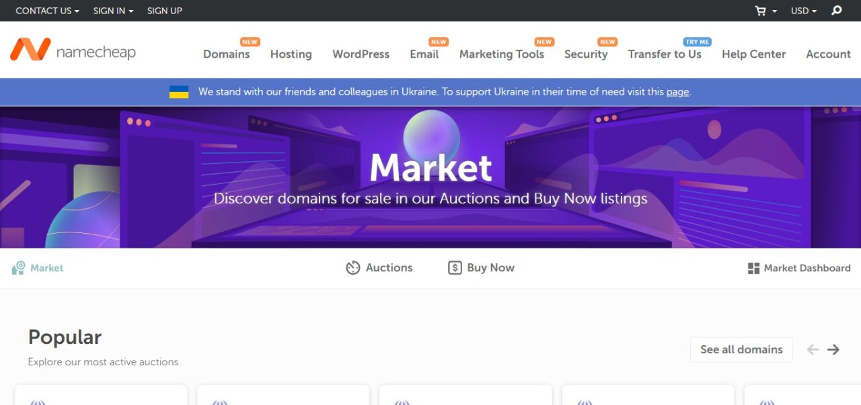Click the Buy Now dollar icon

pyautogui.click(x=455, y=268)
